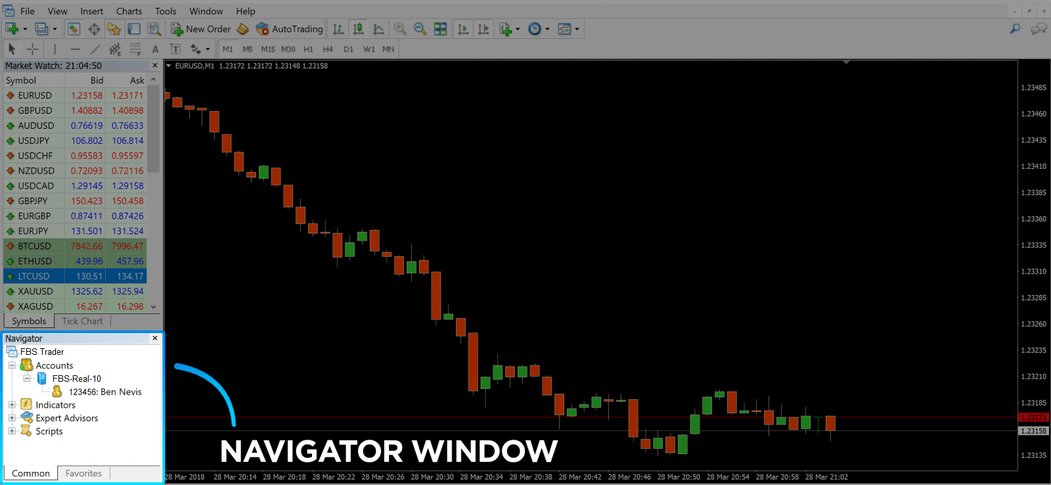Screen dimensions: 1051x485
Task: Select the vertical line drawing tool
Action: (55, 49)
